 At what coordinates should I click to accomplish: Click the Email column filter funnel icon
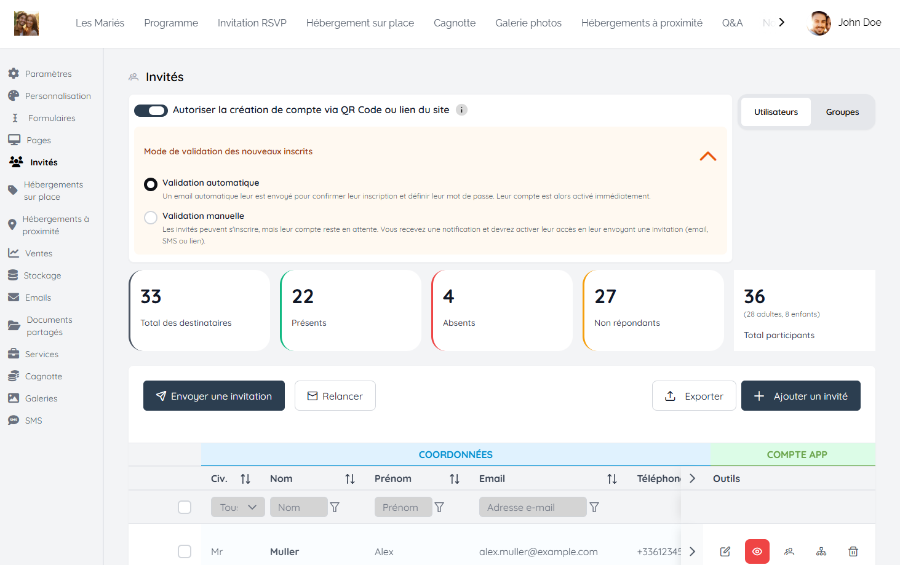[x=594, y=507]
